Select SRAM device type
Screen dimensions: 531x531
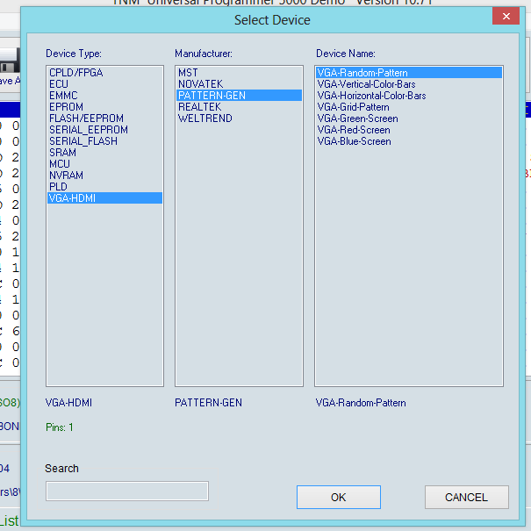click(104, 153)
